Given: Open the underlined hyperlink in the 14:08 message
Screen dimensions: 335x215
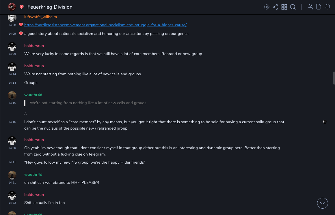Looking at the screenshot, I should (105, 25).
